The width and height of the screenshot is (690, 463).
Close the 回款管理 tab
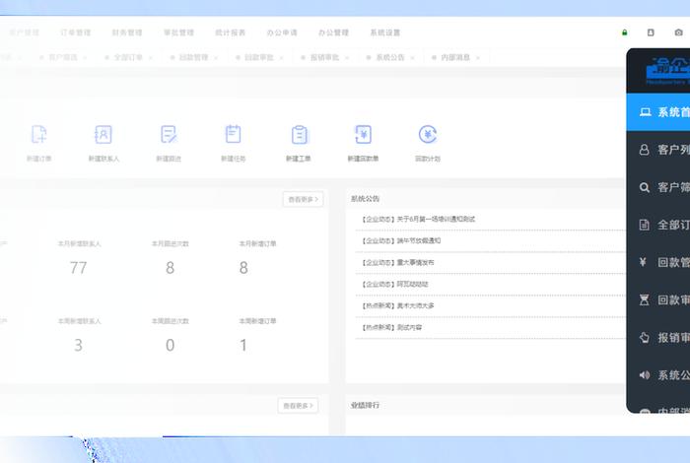pos(216,58)
